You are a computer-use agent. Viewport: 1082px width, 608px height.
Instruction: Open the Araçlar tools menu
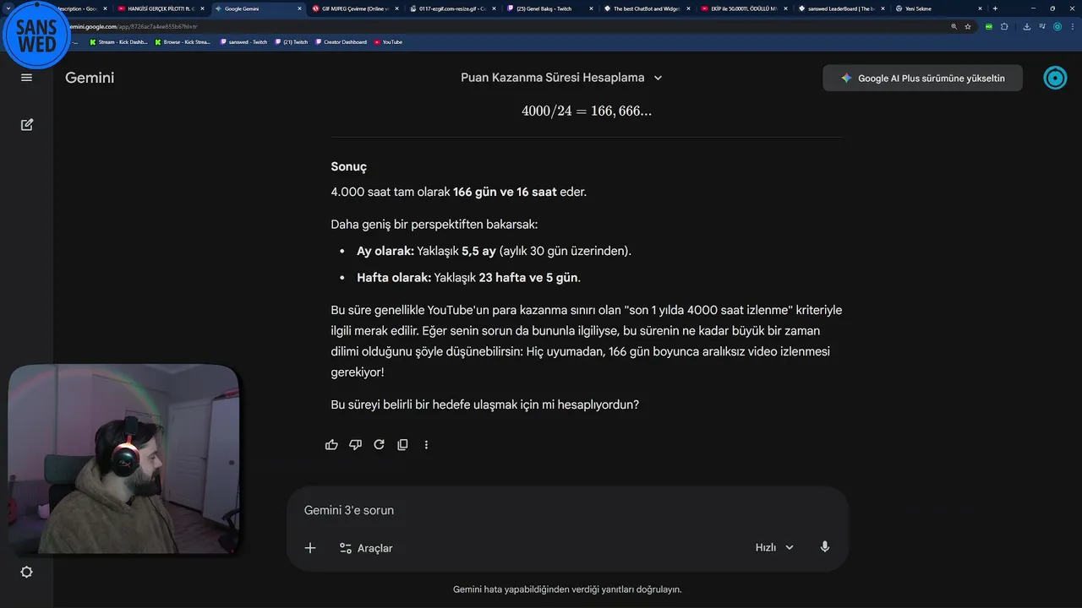[366, 548]
